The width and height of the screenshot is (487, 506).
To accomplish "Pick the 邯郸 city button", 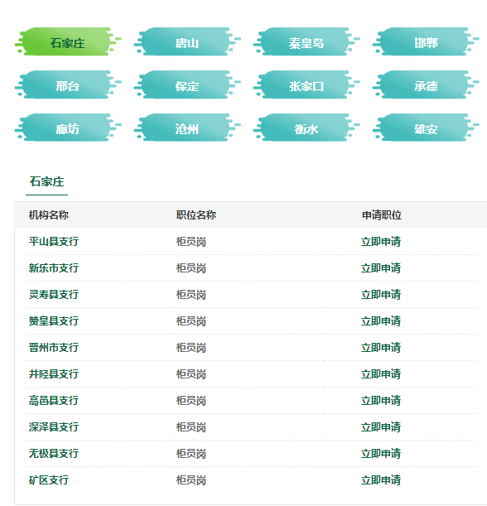I will (x=426, y=41).
